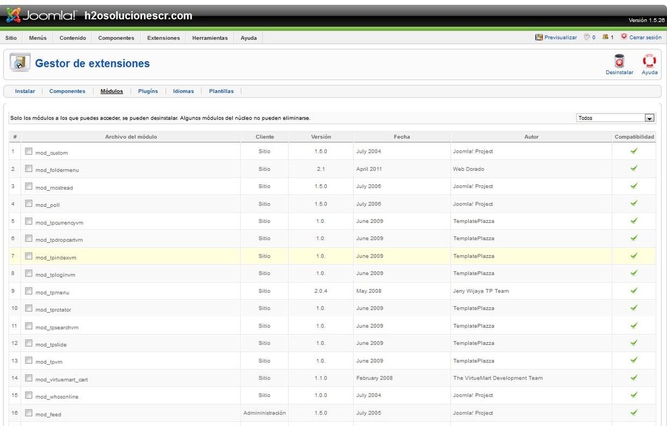This screenshot has height=426, width=667.
Task: Select the Módulos tab
Action: 112,91
